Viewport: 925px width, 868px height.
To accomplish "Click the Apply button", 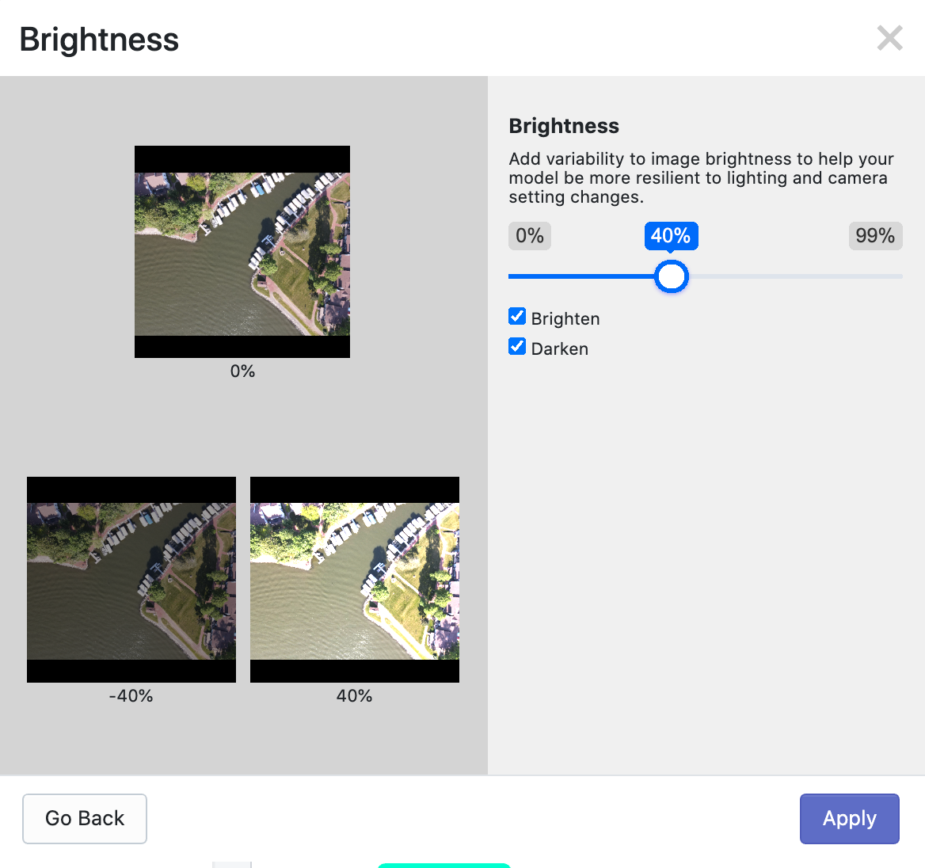I will (x=849, y=818).
